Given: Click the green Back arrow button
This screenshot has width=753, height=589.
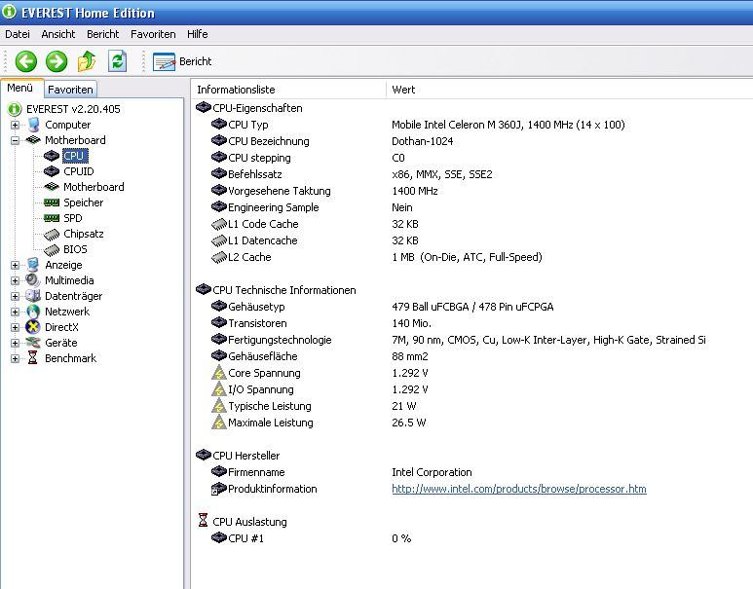Looking at the screenshot, I should (26, 61).
